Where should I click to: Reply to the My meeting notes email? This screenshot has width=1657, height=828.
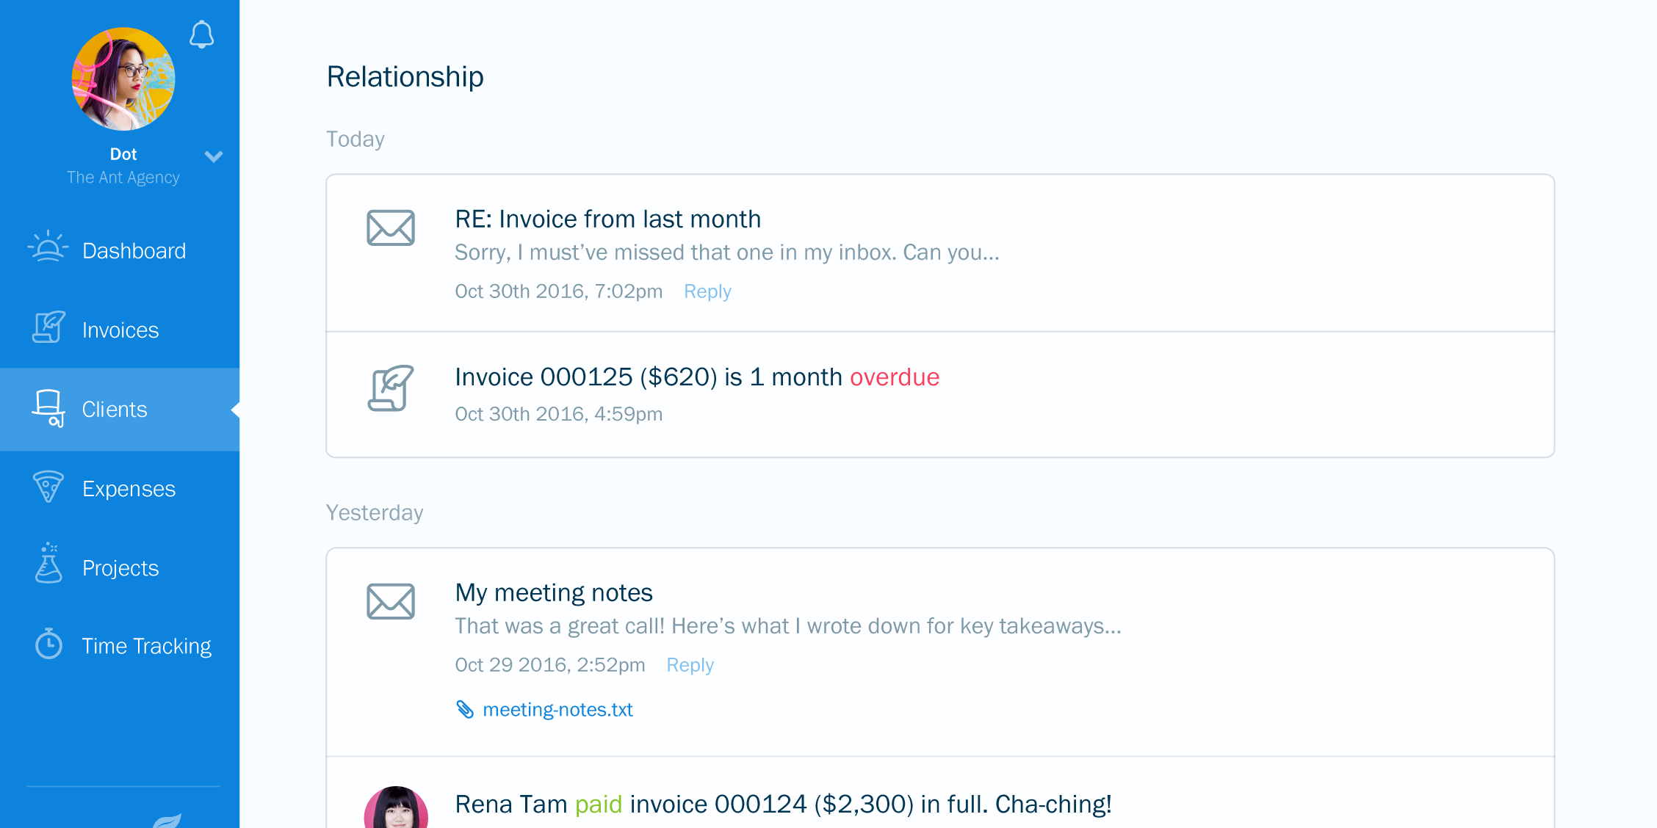click(x=691, y=664)
